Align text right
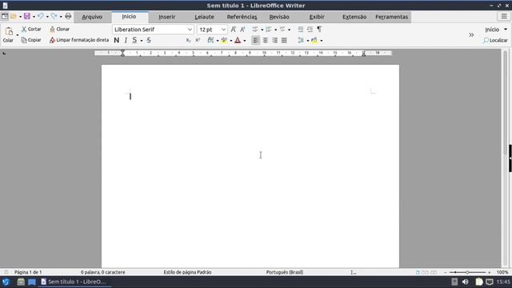This screenshot has height=288, width=512. tap(274, 40)
